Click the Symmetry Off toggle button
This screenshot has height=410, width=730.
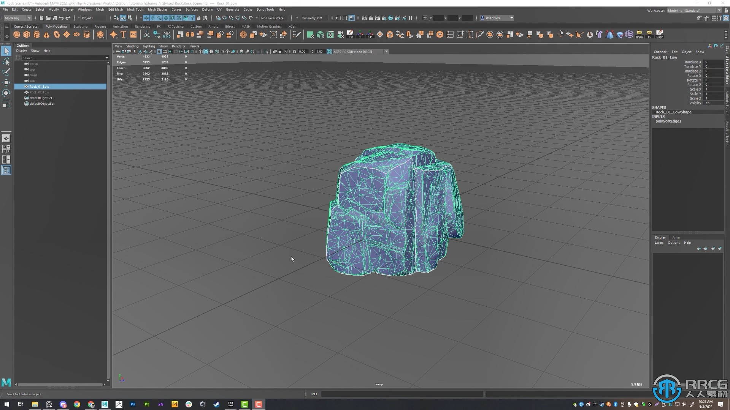pos(311,18)
